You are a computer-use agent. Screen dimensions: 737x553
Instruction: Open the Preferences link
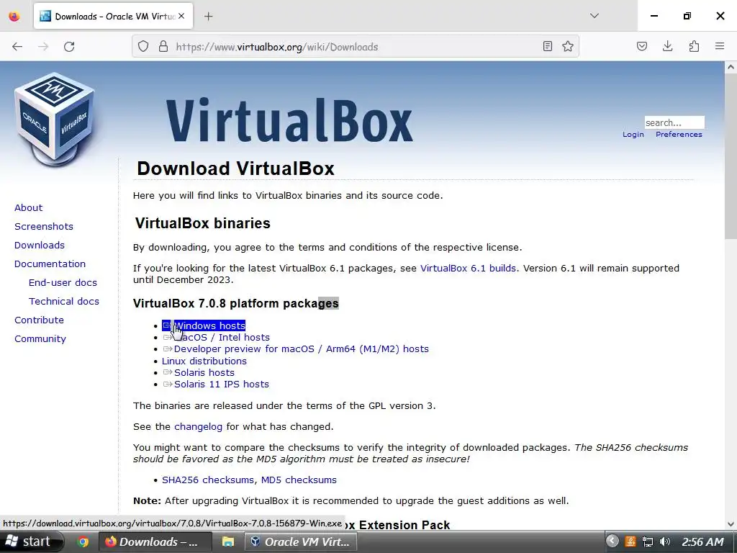coord(679,135)
